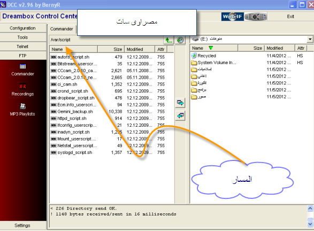
Task: Click the ci_cam.sh file icon
Action: click(53, 84)
